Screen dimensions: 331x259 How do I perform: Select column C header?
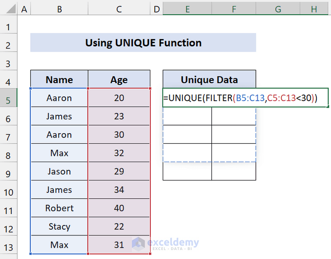pos(119,9)
